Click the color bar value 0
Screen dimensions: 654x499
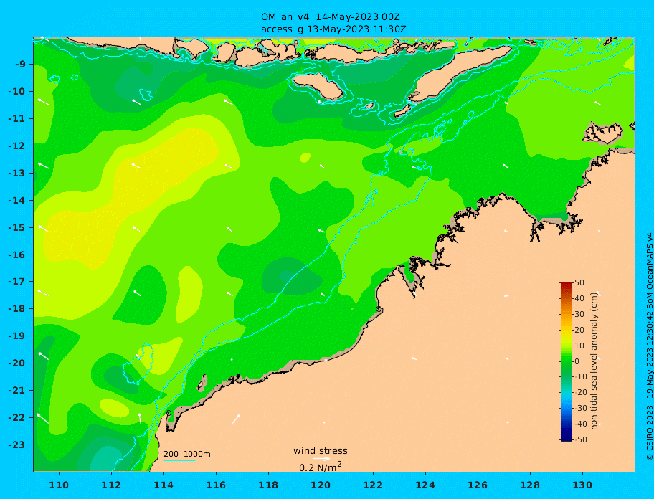577,361
